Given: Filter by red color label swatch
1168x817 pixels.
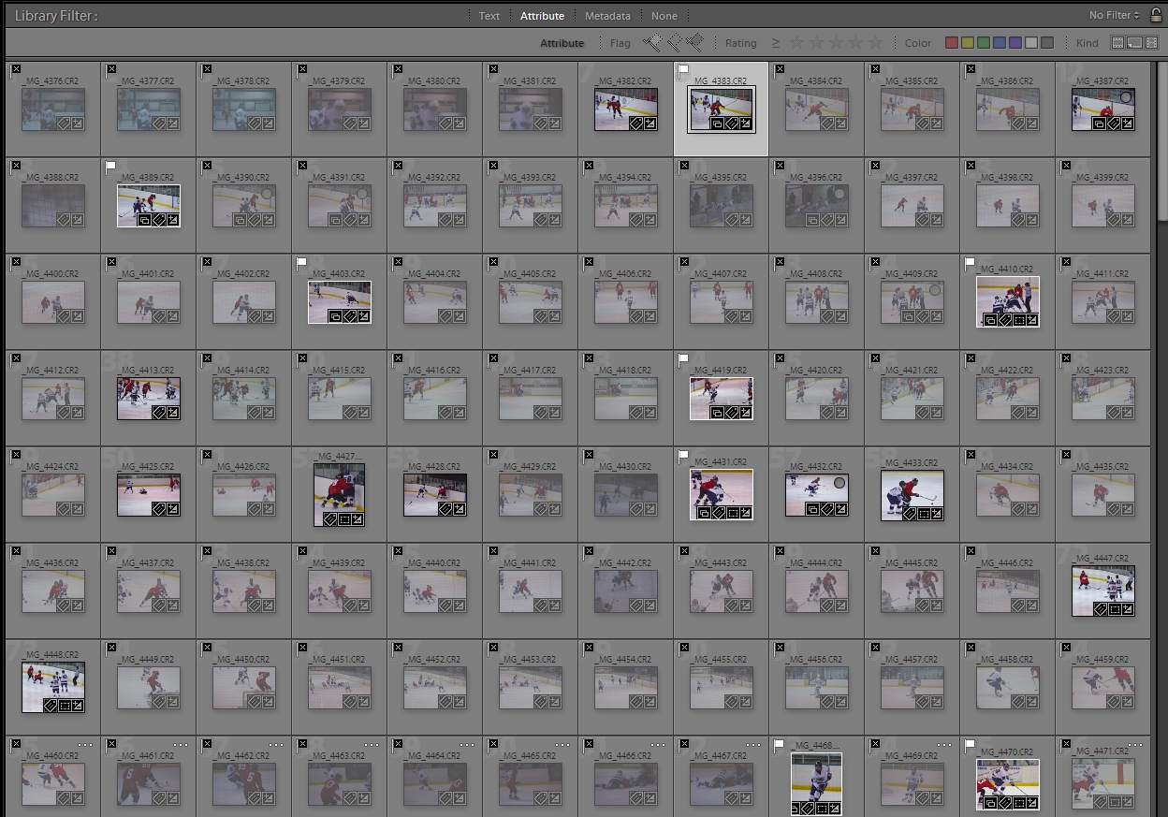Looking at the screenshot, I should coord(952,43).
